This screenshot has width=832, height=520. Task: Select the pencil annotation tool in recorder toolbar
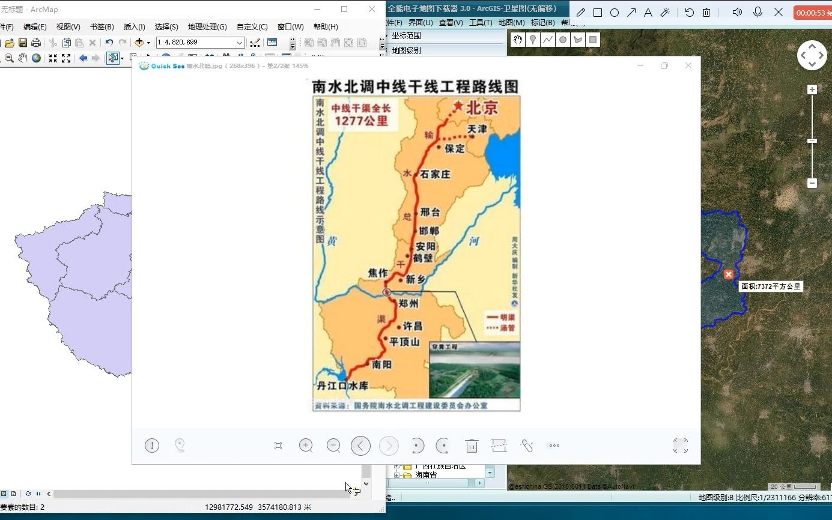(x=580, y=11)
